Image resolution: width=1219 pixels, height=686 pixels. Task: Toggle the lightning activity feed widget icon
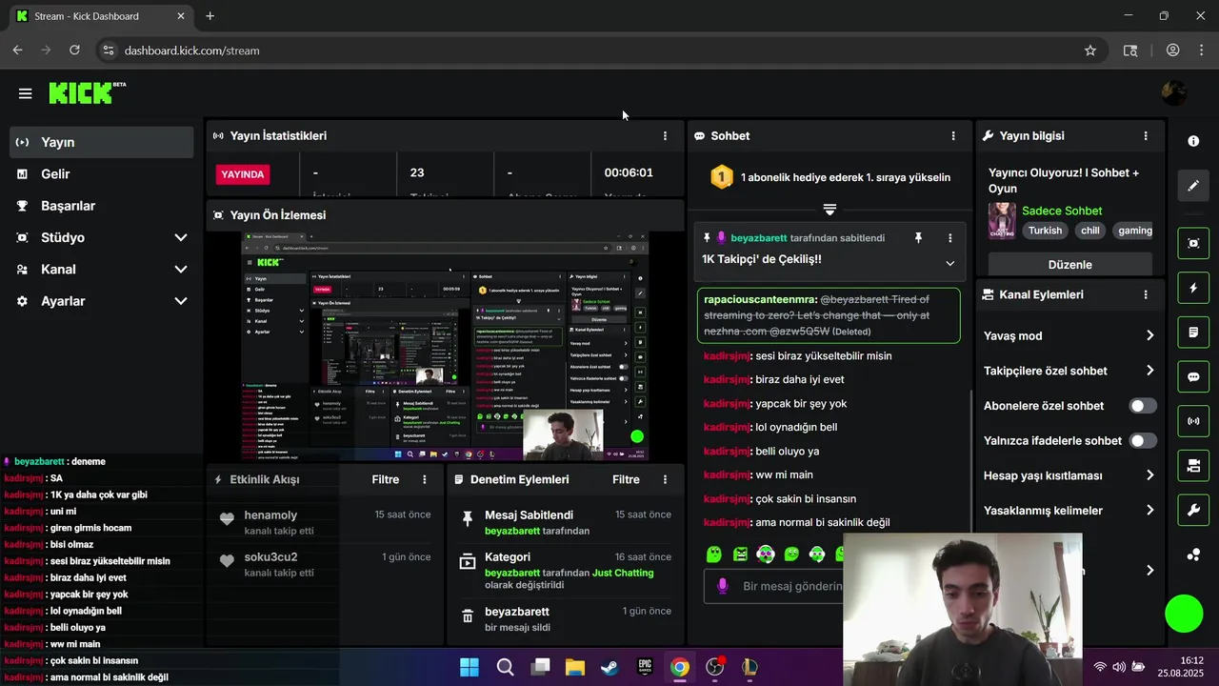coord(1193,288)
